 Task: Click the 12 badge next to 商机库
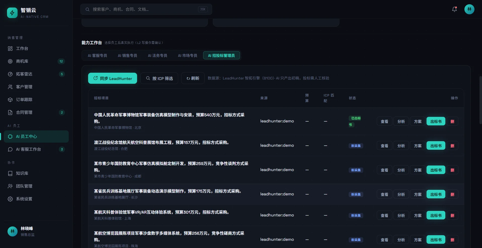tap(61, 61)
